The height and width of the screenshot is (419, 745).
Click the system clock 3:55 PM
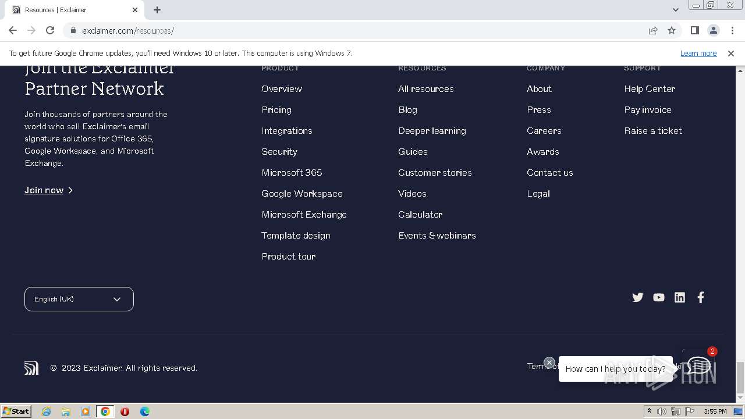715,411
